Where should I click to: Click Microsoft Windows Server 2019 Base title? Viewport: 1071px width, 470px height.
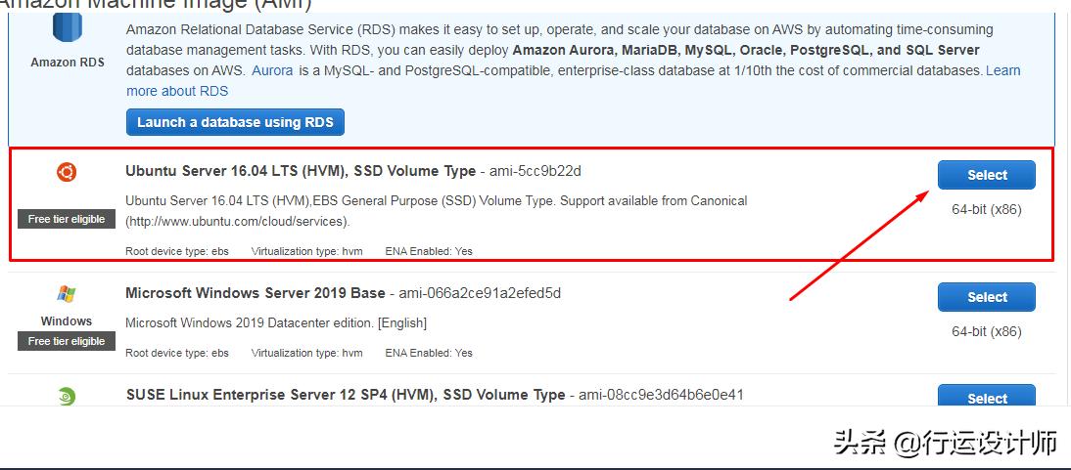[x=256, y=293]
